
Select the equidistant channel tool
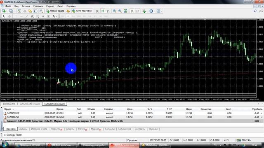click(x=32, y=16)
